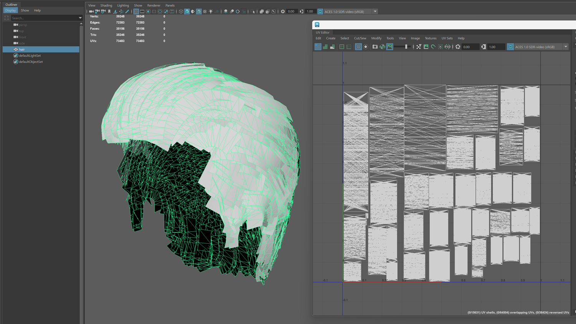
Task: Toggle UV Editor color management button
Action: pos(510,47)
